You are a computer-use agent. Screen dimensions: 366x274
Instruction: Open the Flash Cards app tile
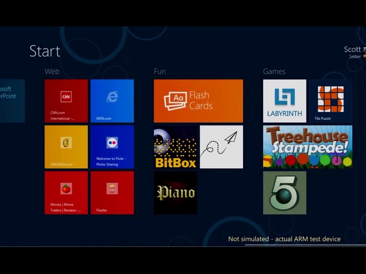tap(199, 101)
